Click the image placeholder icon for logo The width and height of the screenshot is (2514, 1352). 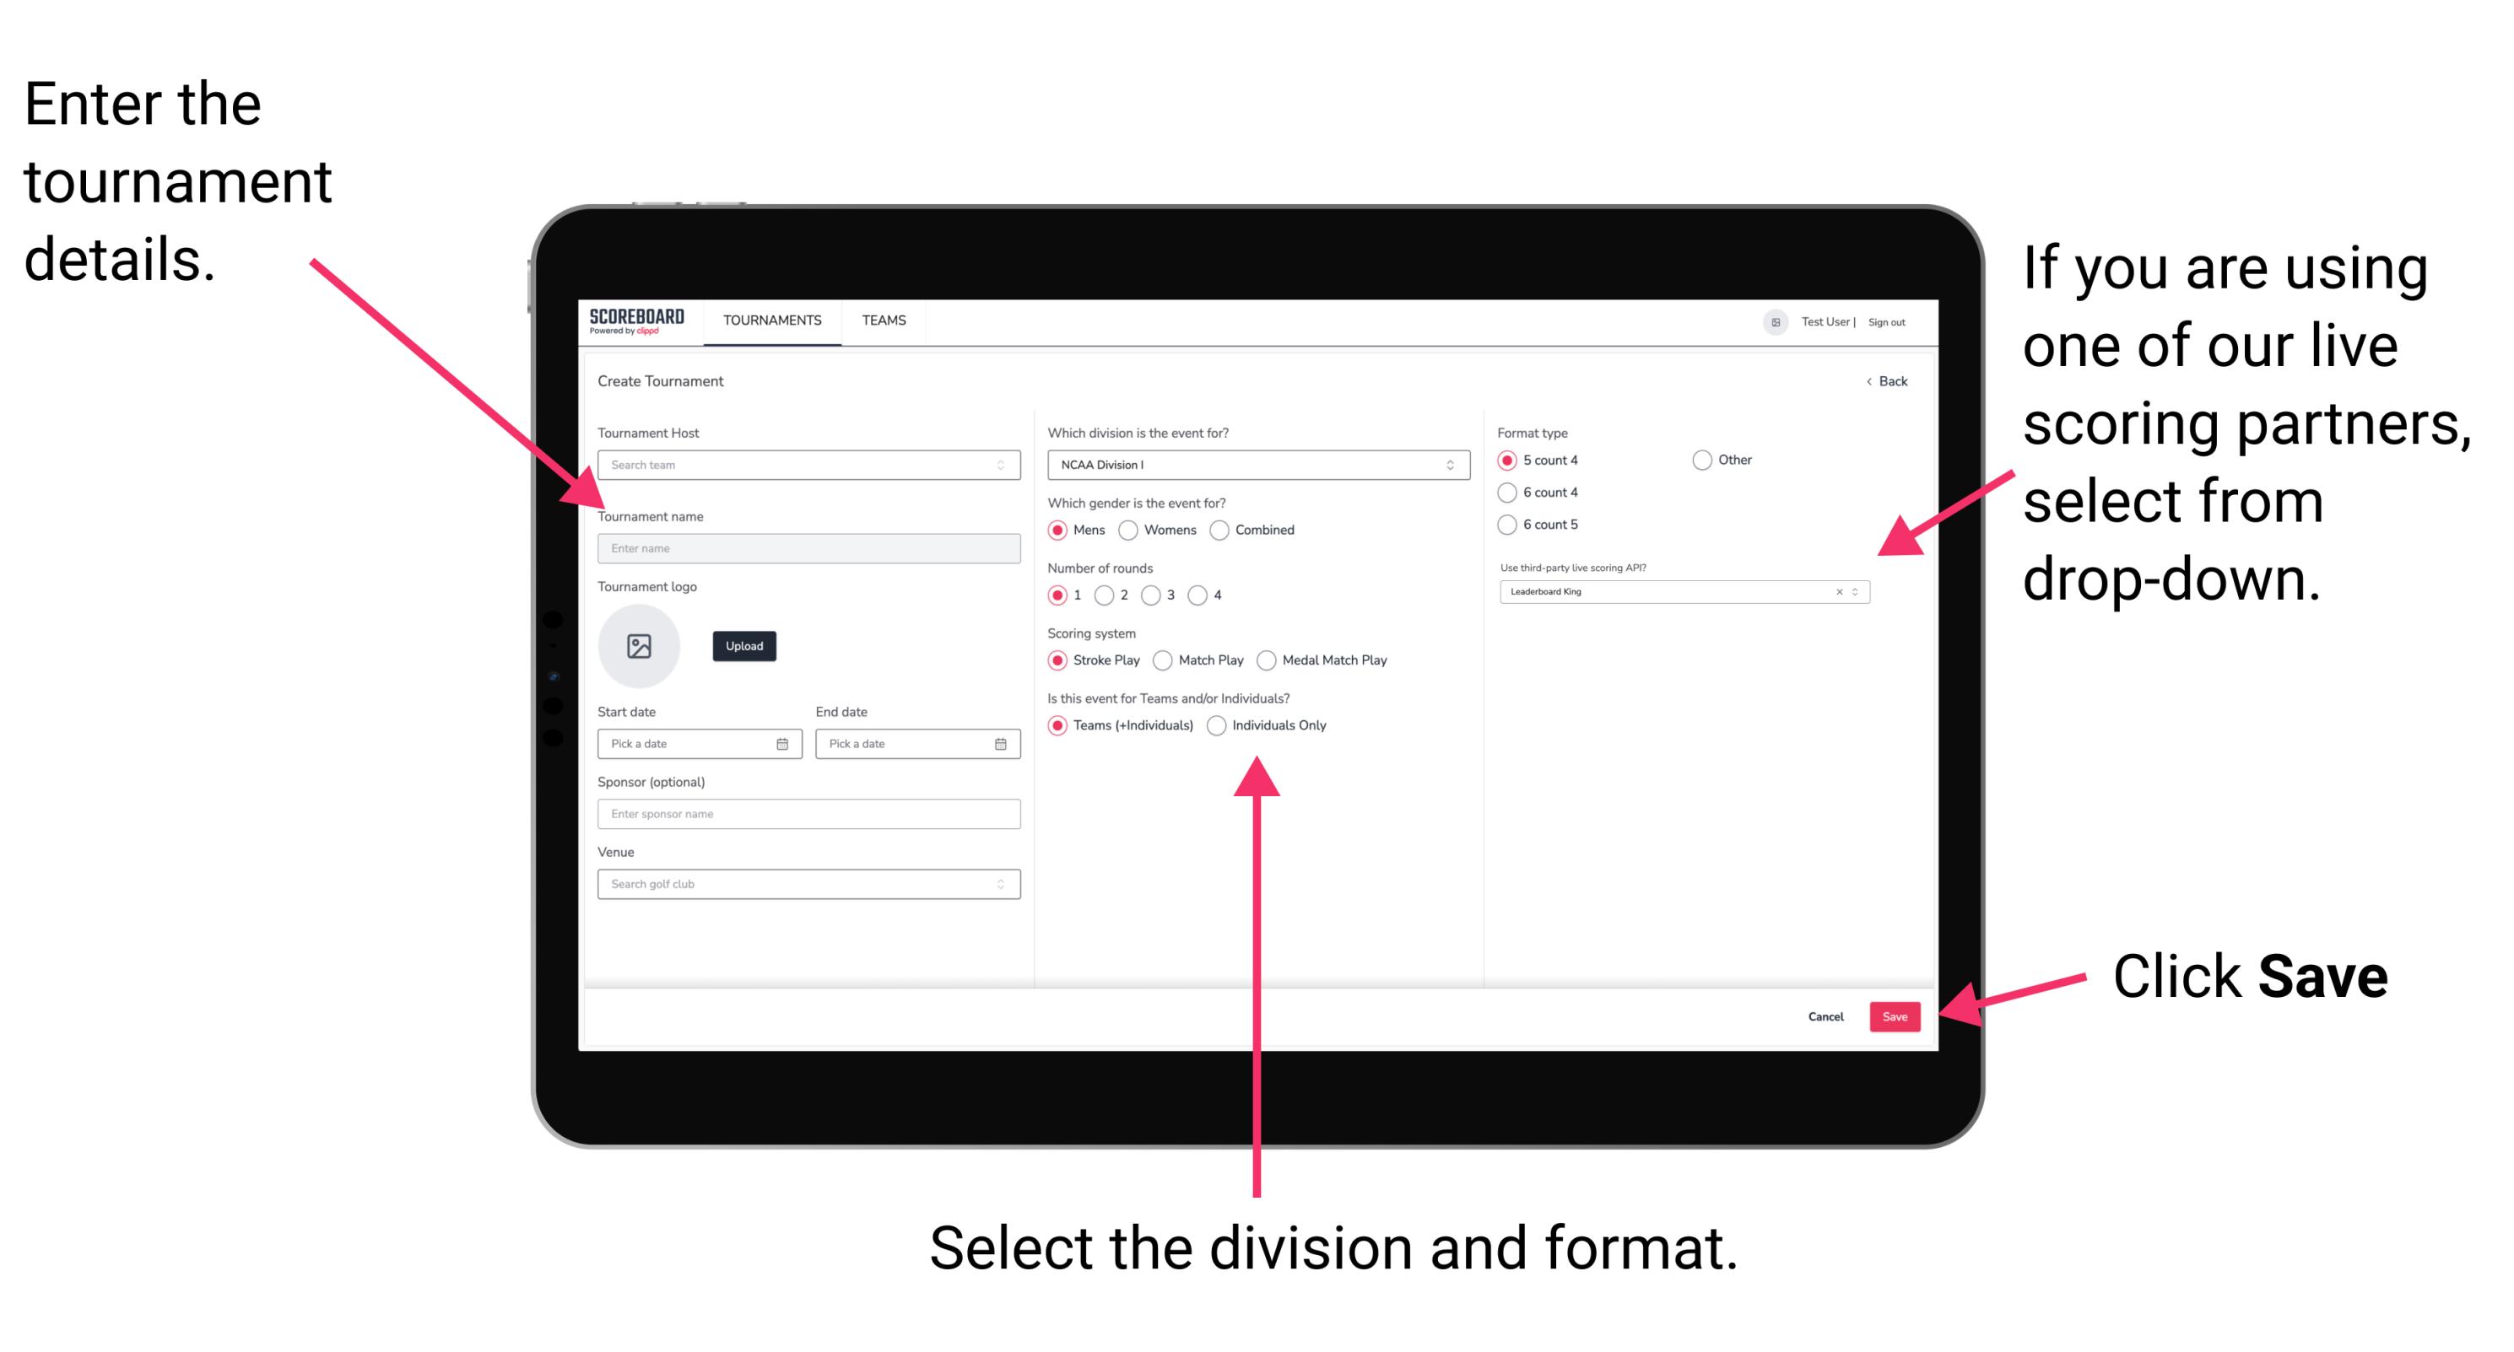(640, 646)
